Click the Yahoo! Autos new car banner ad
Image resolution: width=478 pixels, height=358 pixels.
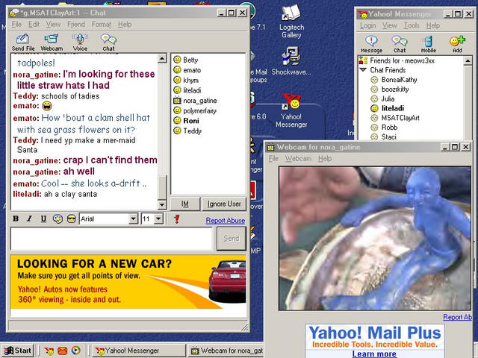128,282
